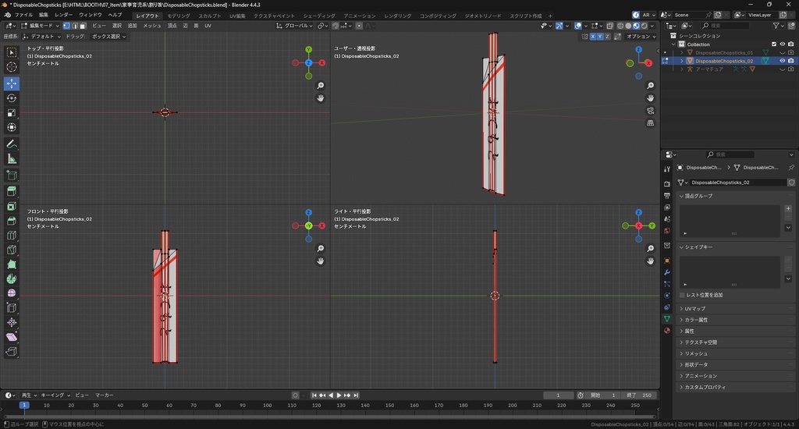Open the Output properties tab icon

coord(667,196)
